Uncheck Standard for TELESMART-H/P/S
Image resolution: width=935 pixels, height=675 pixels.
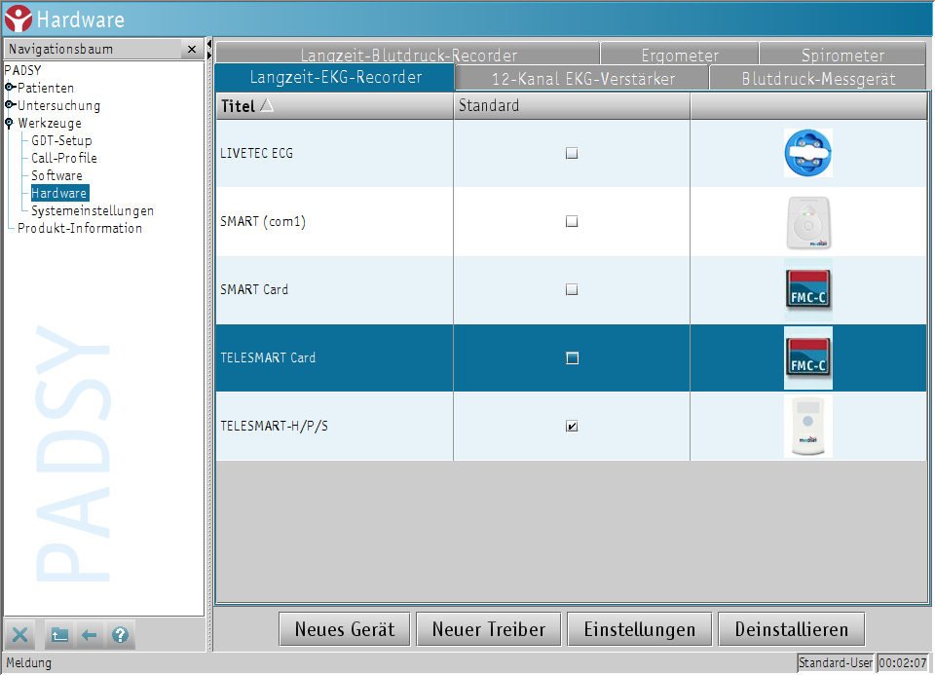click(572, 427)
